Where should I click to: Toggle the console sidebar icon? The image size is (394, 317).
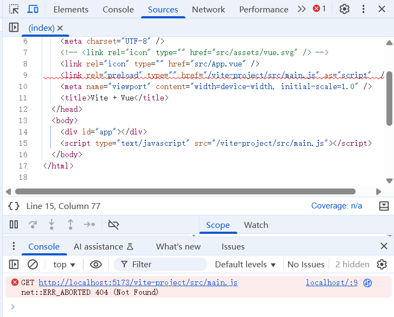(x=14, y=265)
